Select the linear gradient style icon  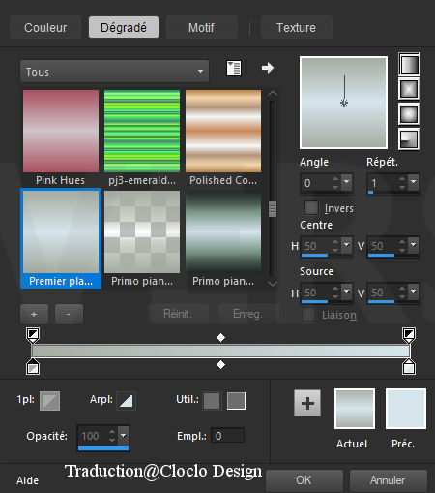(409, 64)
